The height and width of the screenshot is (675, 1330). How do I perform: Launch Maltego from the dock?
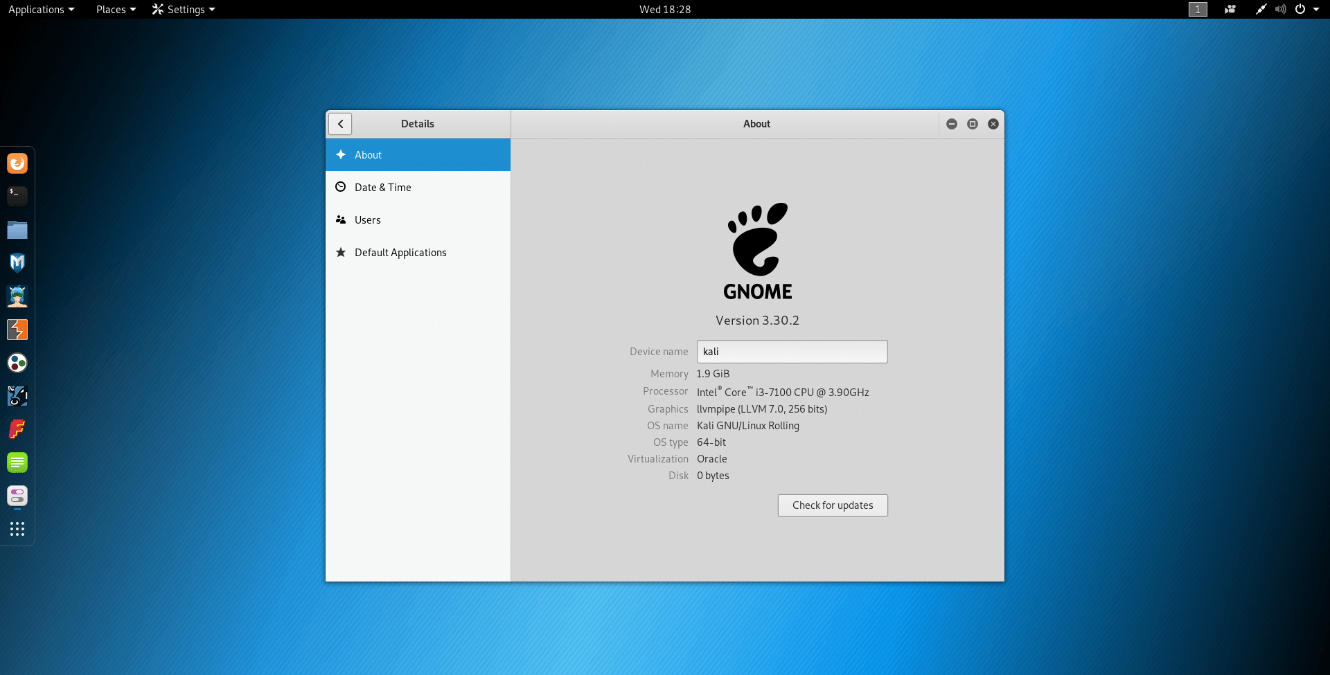click(x=17, y=363)
